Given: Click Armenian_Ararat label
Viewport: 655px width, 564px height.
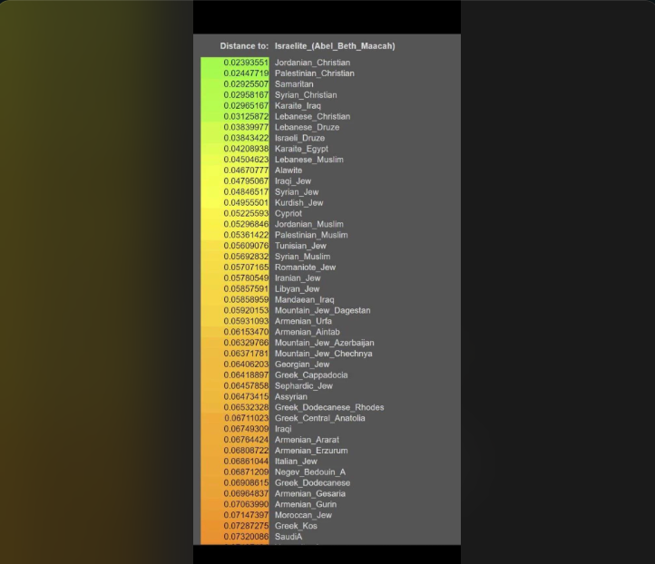Looking at the screenshot, I should click(x=307, y=440).
